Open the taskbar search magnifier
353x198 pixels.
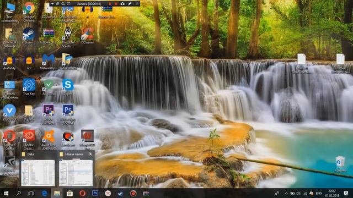pyautogui.click(x=19, y=193)
